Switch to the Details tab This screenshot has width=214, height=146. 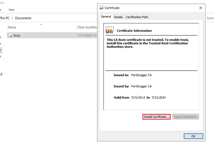point(118,17)
